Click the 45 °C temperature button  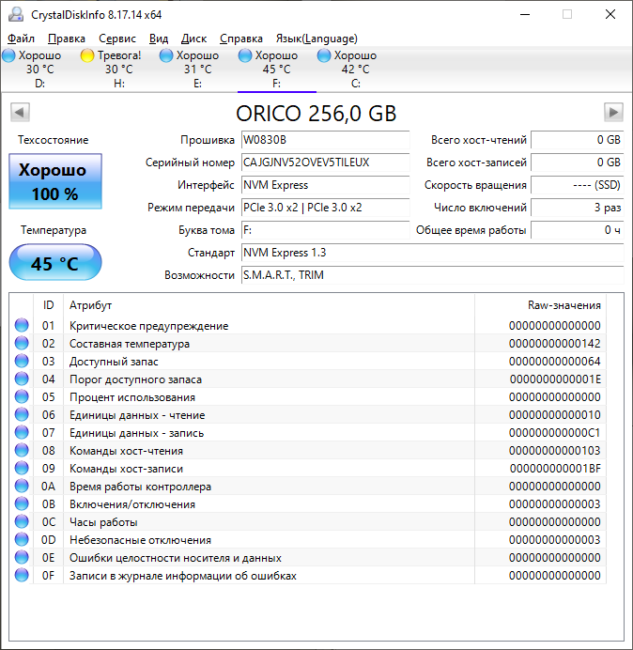pyautogui.click(x=55, y=262)
